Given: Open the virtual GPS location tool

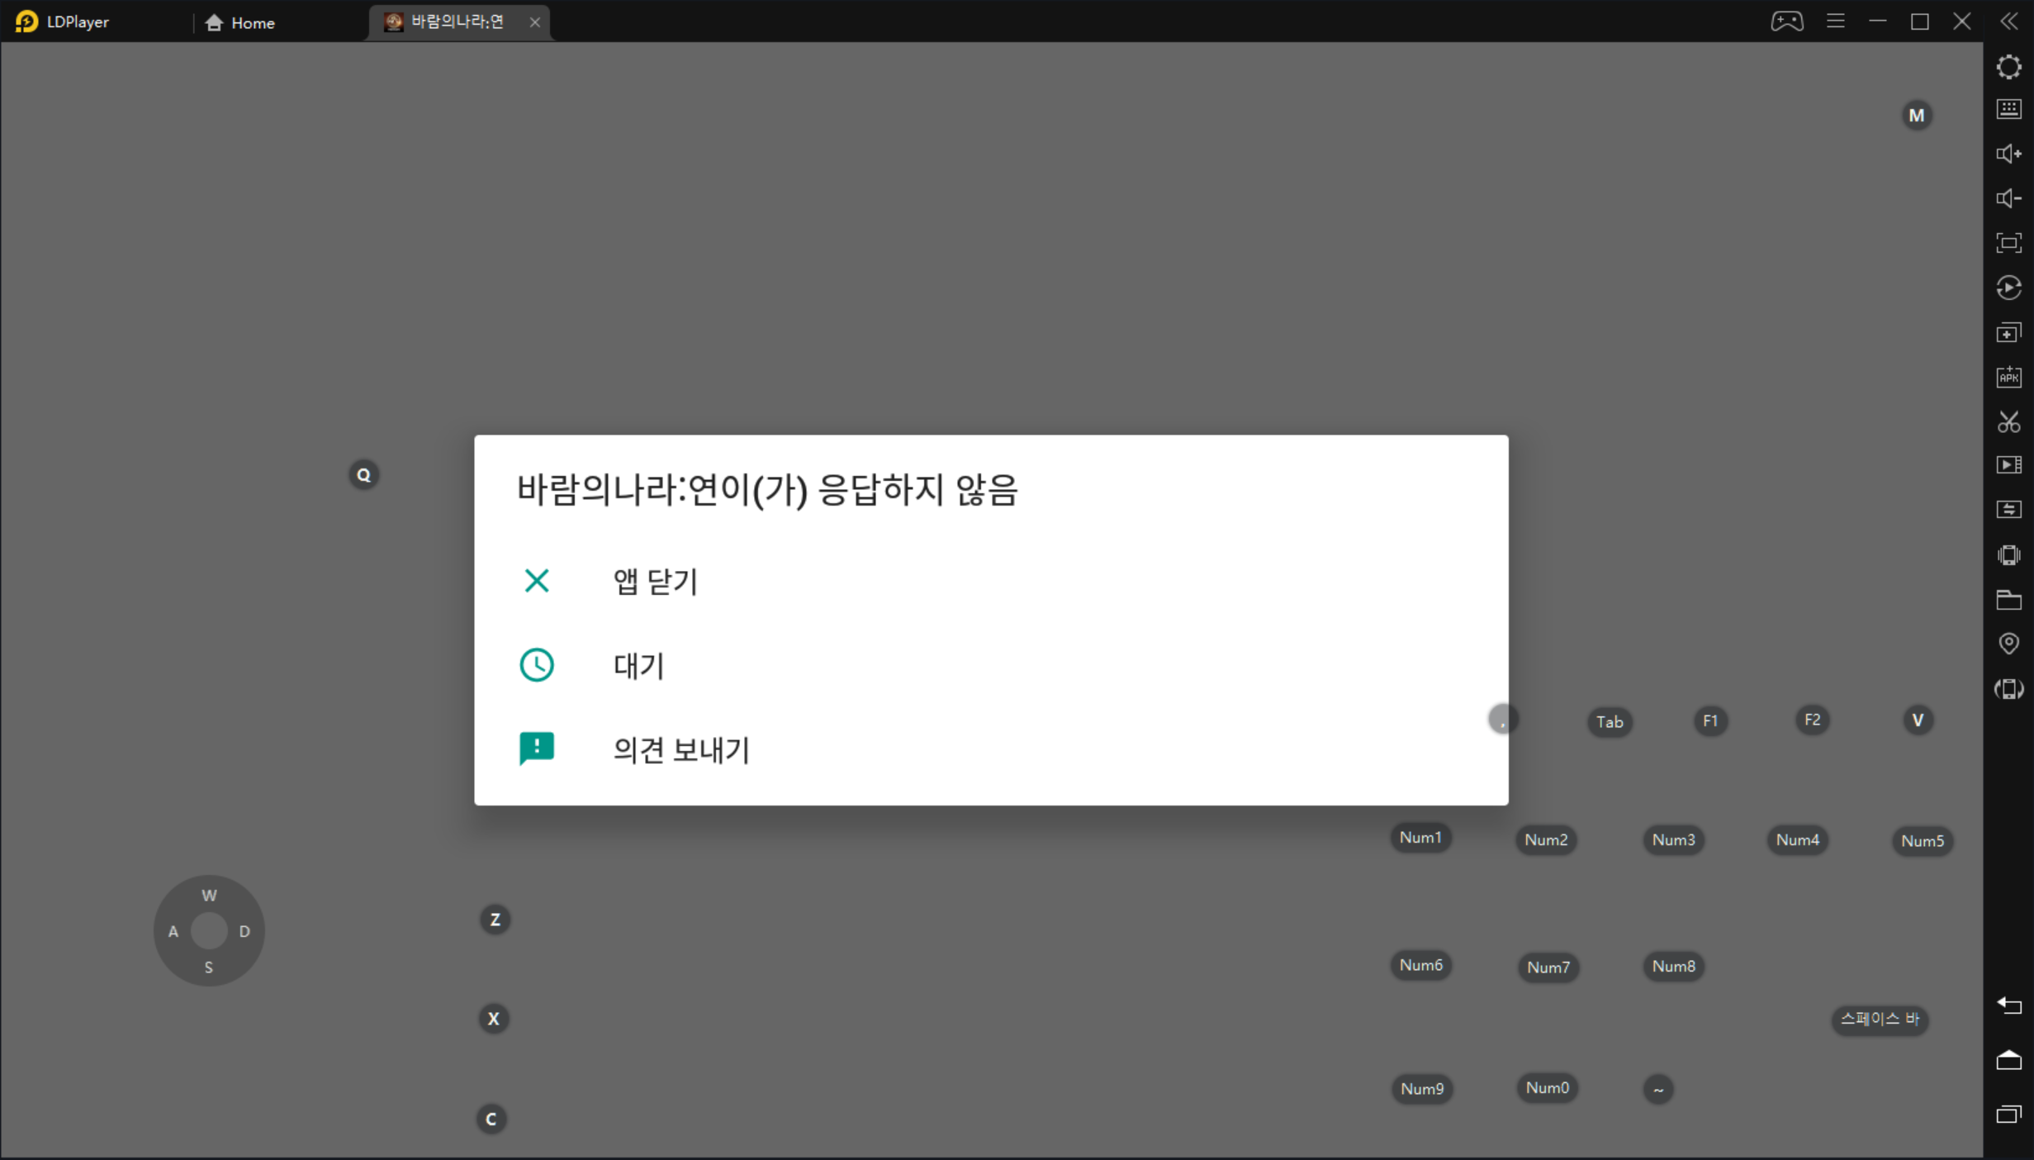Looking at the screenshot, I should 2009,644.
